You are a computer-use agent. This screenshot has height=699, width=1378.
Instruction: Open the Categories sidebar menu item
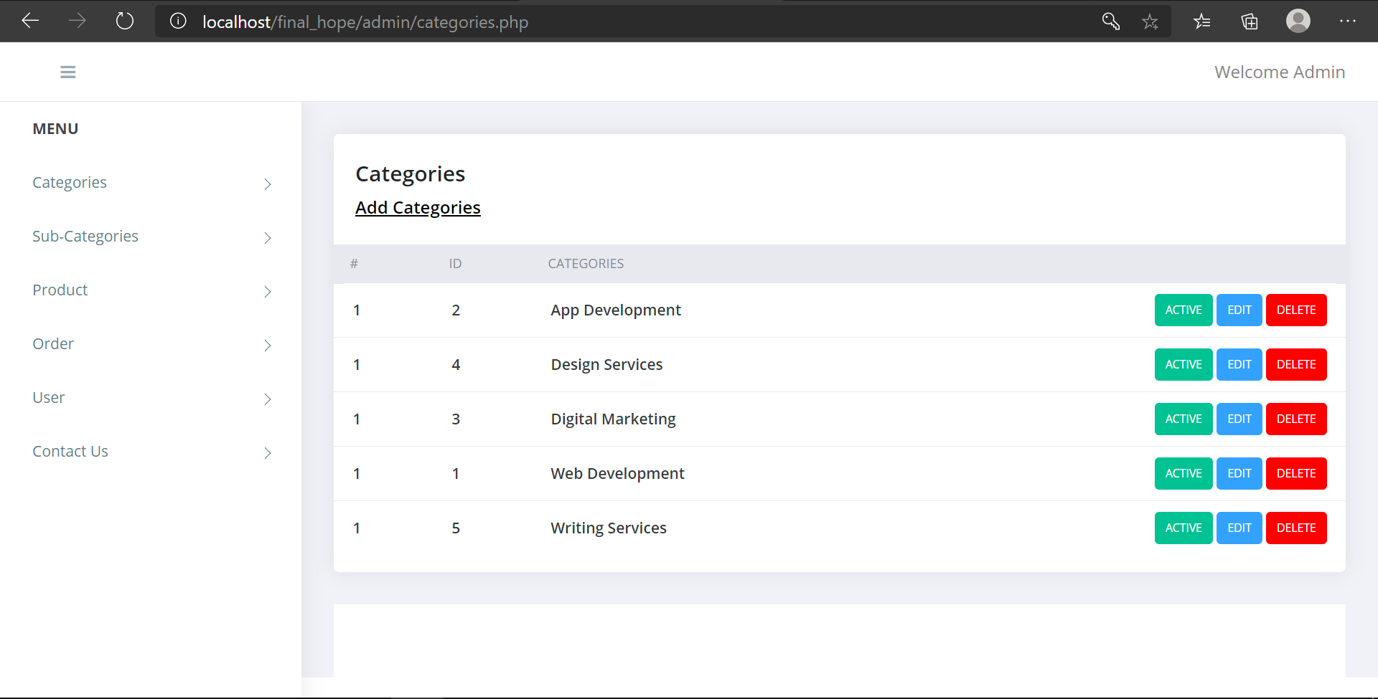point(70,182)
